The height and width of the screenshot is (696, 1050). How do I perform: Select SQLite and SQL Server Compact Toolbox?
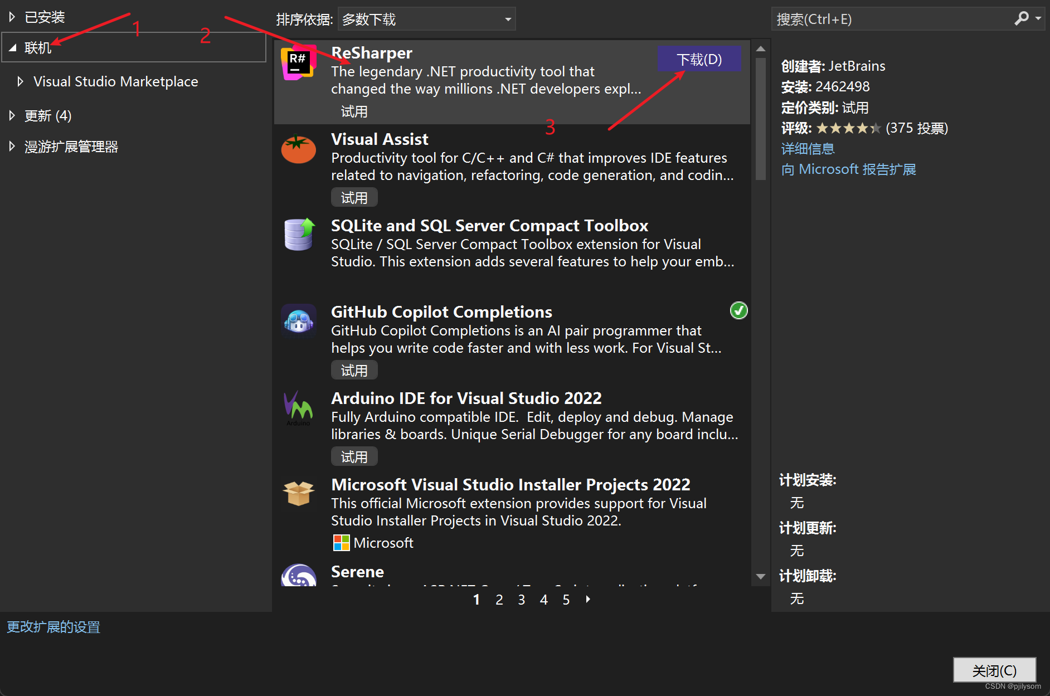pyautogui.click(x=489, y=226)
